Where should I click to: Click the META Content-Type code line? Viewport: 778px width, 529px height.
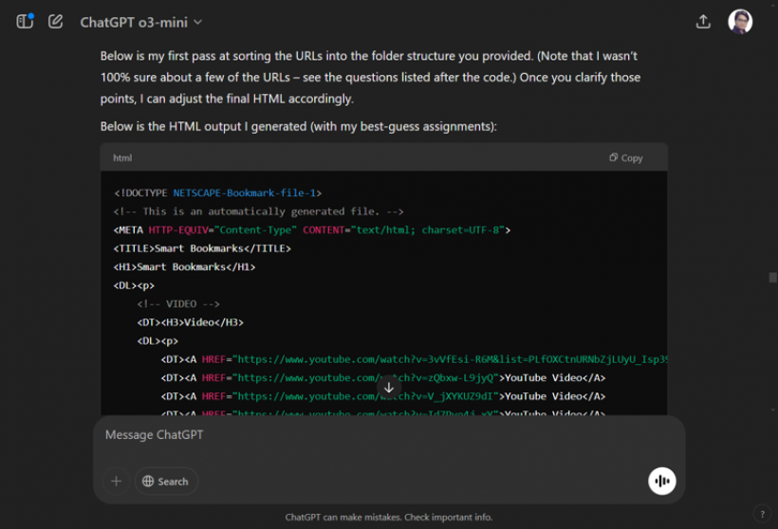312,230
